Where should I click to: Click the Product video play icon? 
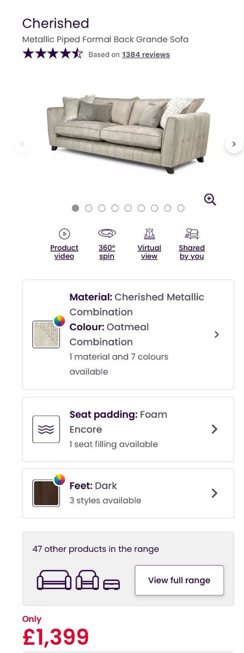(x=64, y=234)
